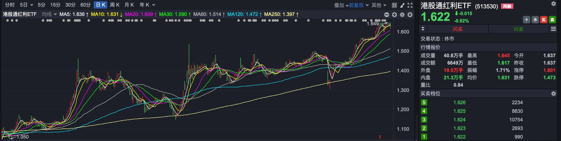This screenshot has height=141, width=561.
Task: Click the 闪买 quick buy button
Action: tap(457, 29)
